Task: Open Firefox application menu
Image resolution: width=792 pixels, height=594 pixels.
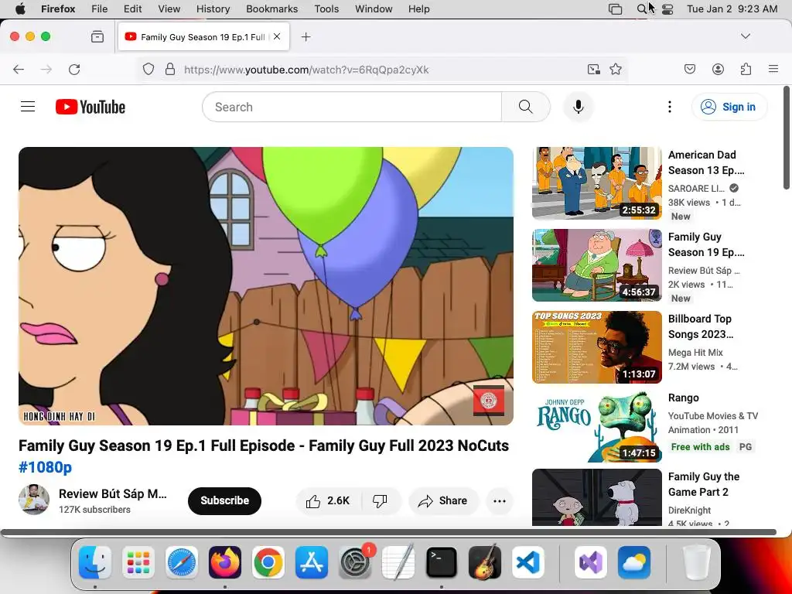Action: pos(773,69)
